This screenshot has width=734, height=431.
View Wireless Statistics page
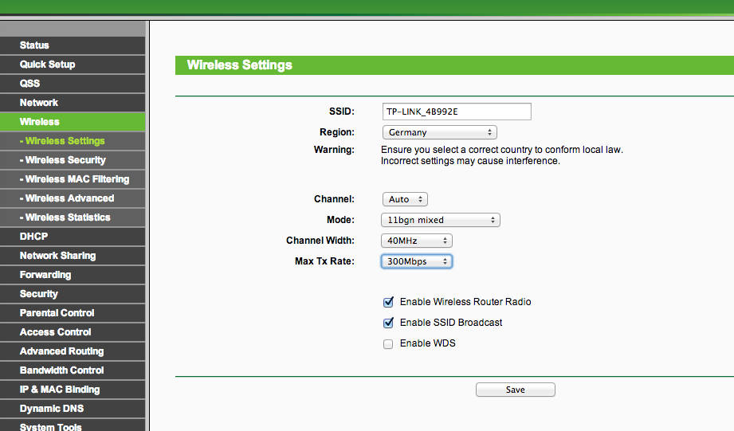(73, 217)
